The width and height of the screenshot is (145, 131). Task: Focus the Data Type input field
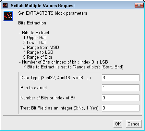(121, 78)
